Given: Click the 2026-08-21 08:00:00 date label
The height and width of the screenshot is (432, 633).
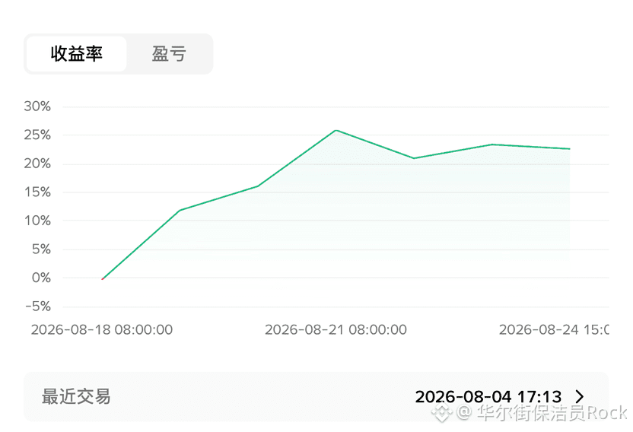Looking at the screenshot, I should (x=336, y=330).
